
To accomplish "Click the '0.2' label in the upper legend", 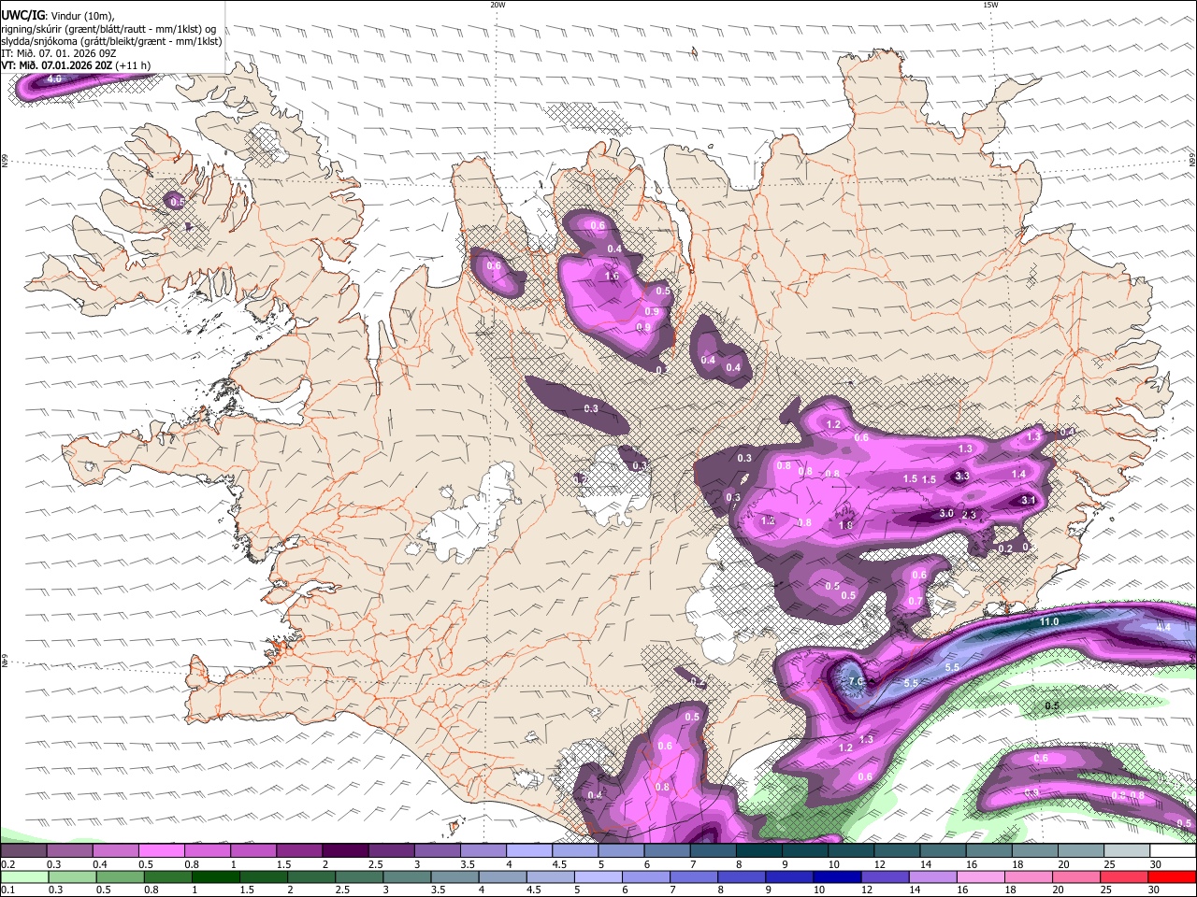I will (7, 864).
